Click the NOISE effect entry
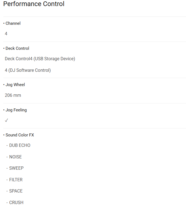Screen dimensions: 186x206 [x=15, y=157]
